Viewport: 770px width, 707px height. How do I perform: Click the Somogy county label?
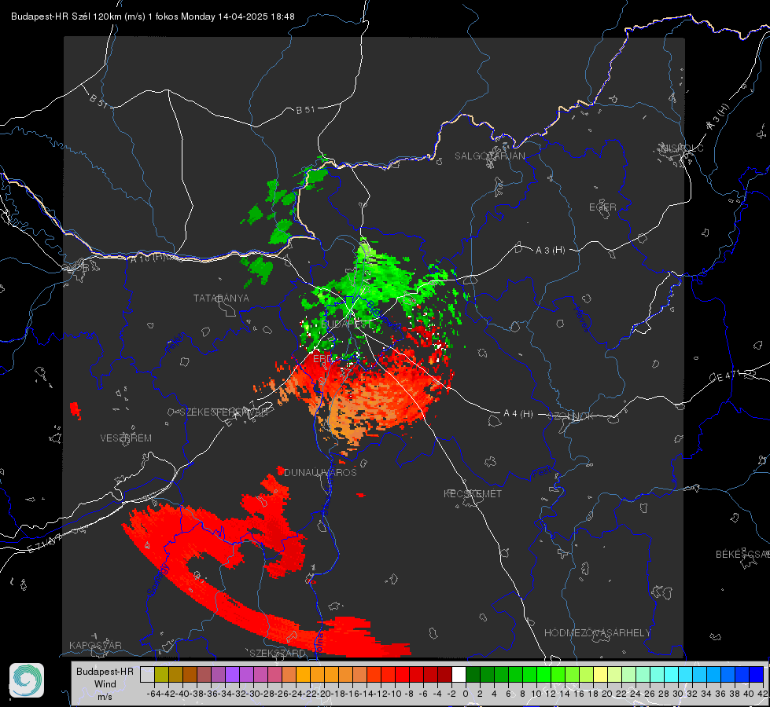(x=158, y=580)
